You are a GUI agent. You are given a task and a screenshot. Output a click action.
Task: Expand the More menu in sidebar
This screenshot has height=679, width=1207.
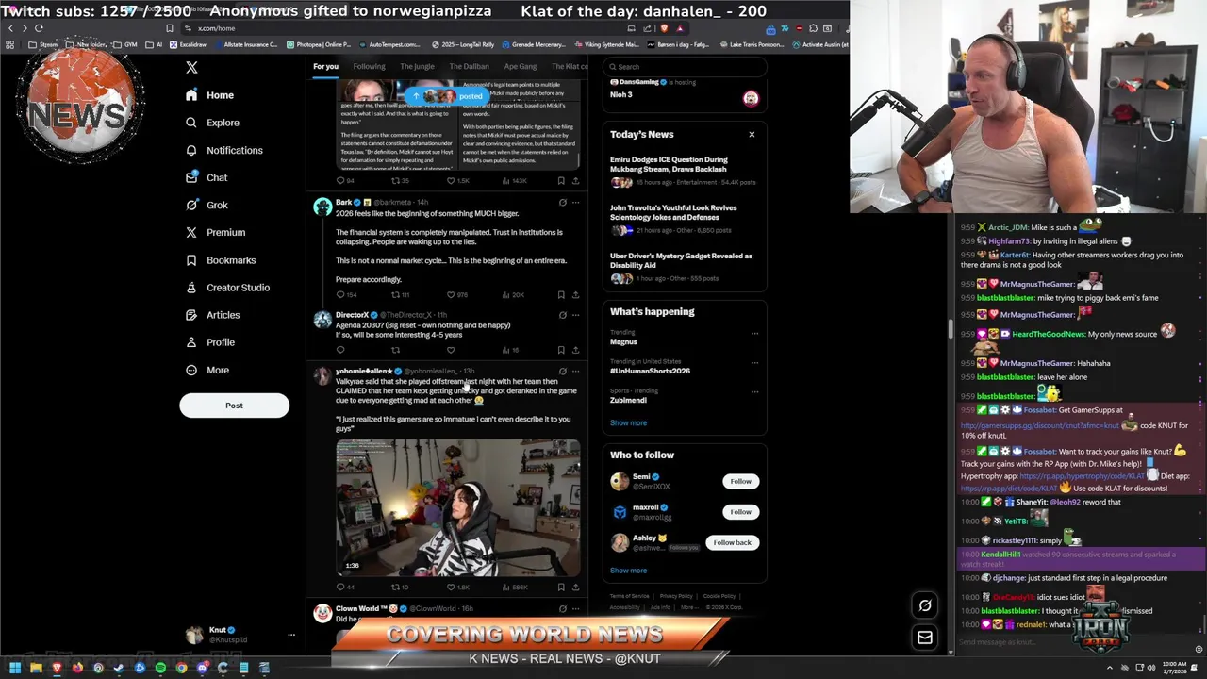(x=207, y=370)
